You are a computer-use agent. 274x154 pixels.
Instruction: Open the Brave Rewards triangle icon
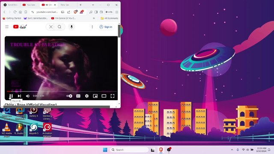pyautogui.click(x=82, y=12)
